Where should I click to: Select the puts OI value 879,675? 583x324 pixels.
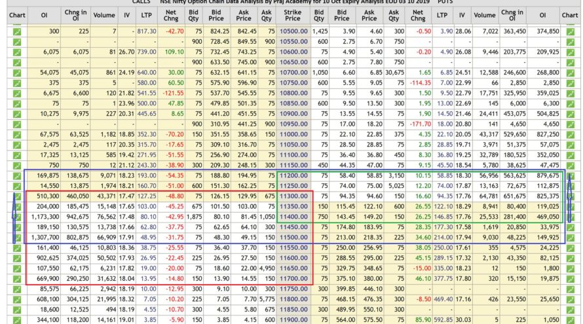pos(548,175)
